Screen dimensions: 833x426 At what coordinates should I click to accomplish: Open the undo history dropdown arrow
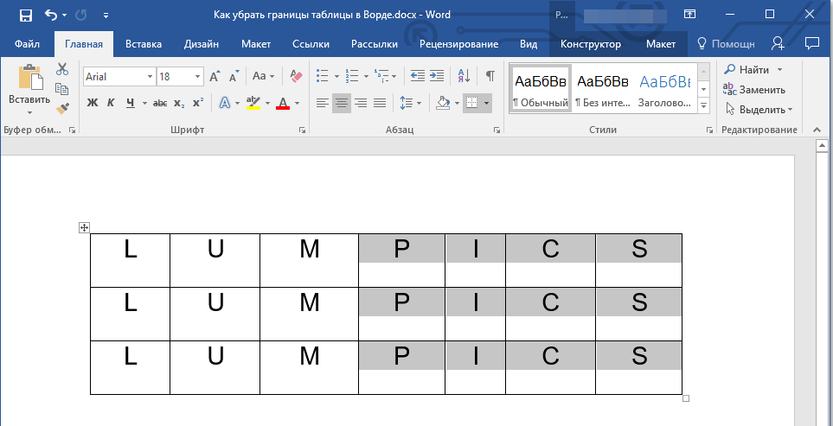(64, 16)
